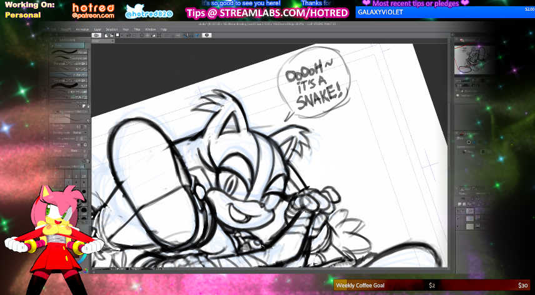
Task: Select the highlighted blue brush in sub tool list
Action: (68, 74)
